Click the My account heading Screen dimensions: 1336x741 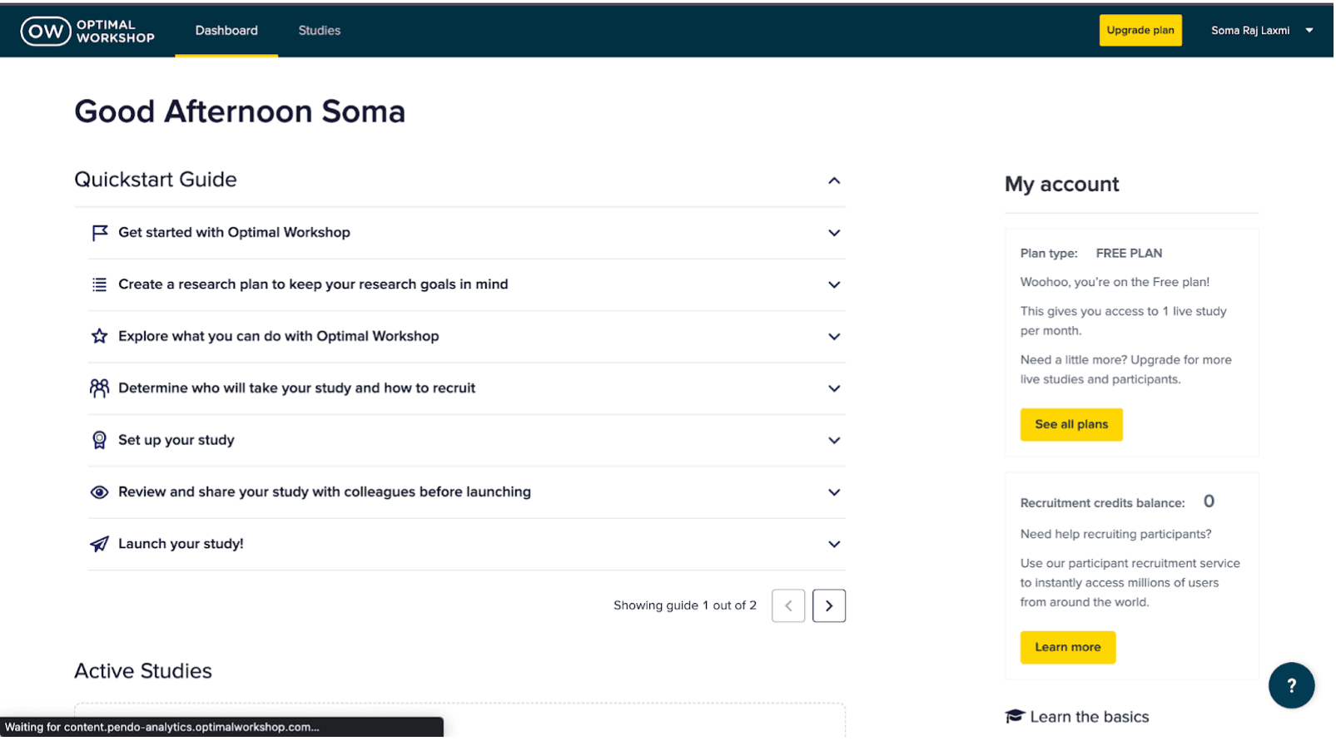(x=1063, y=185)
